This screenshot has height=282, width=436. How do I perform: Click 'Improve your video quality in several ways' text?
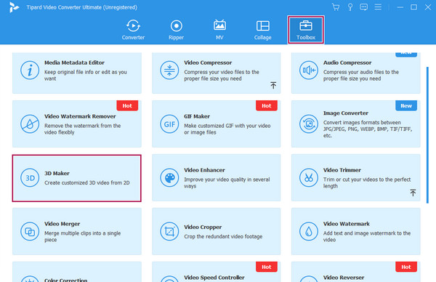coord(227,182)
